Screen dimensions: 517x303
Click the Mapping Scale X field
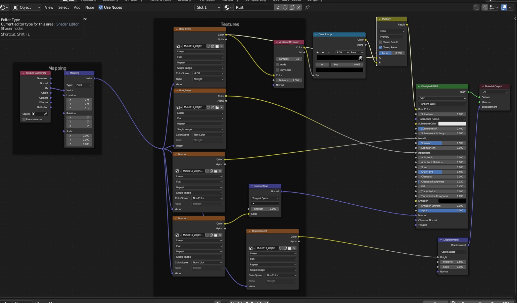coord(79,136)
